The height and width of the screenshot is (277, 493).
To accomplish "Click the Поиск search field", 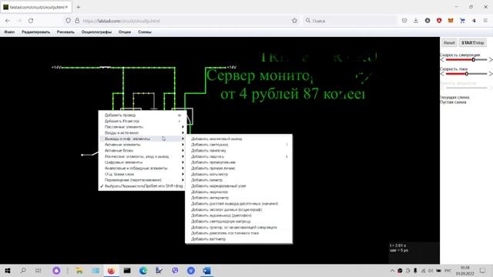I will point(349,21).
